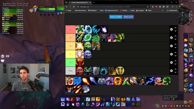The width and height of the screenshot is (194, 109).
Task: Open settings gear for the C tier row
Action: [171, 54]
